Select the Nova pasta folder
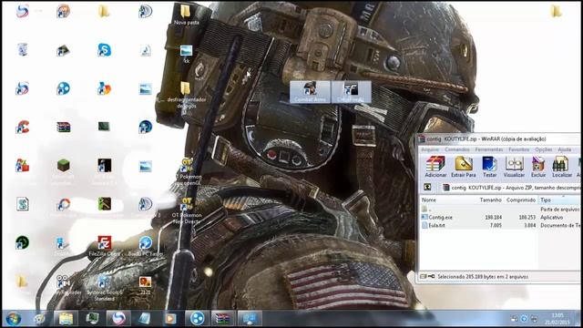The width and height of the screenshot is (583, 328). point(186,15)
